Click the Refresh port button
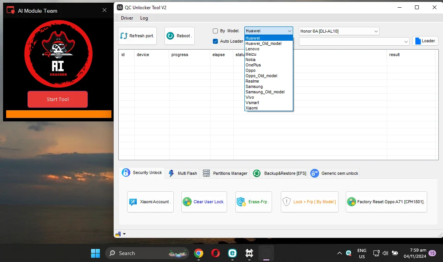This screenshot has width=443, height=262. (137, 36)
